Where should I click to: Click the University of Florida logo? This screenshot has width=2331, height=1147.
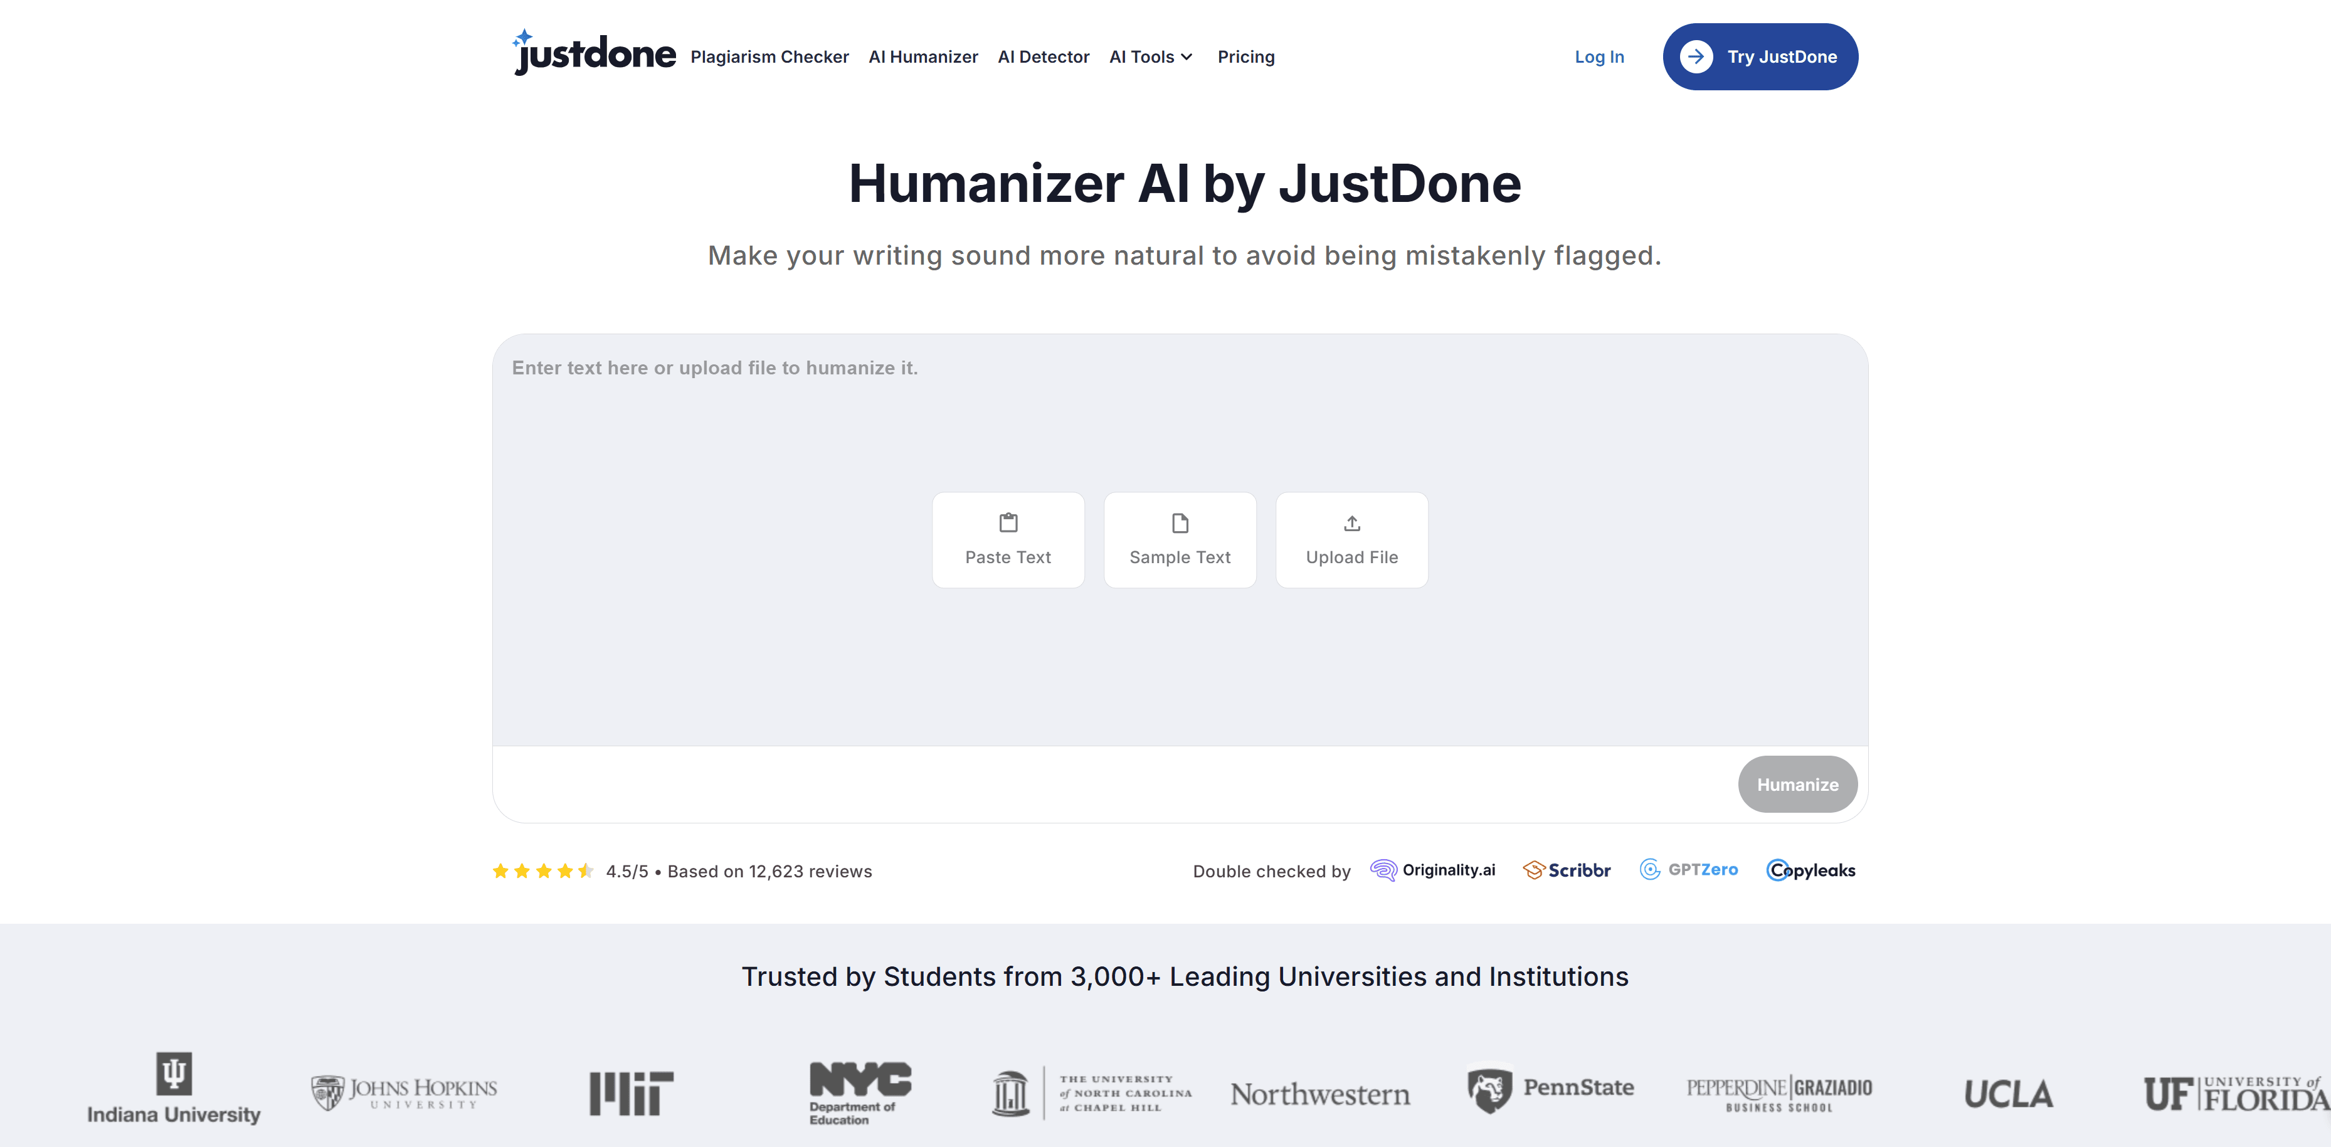point(2237,1094)
